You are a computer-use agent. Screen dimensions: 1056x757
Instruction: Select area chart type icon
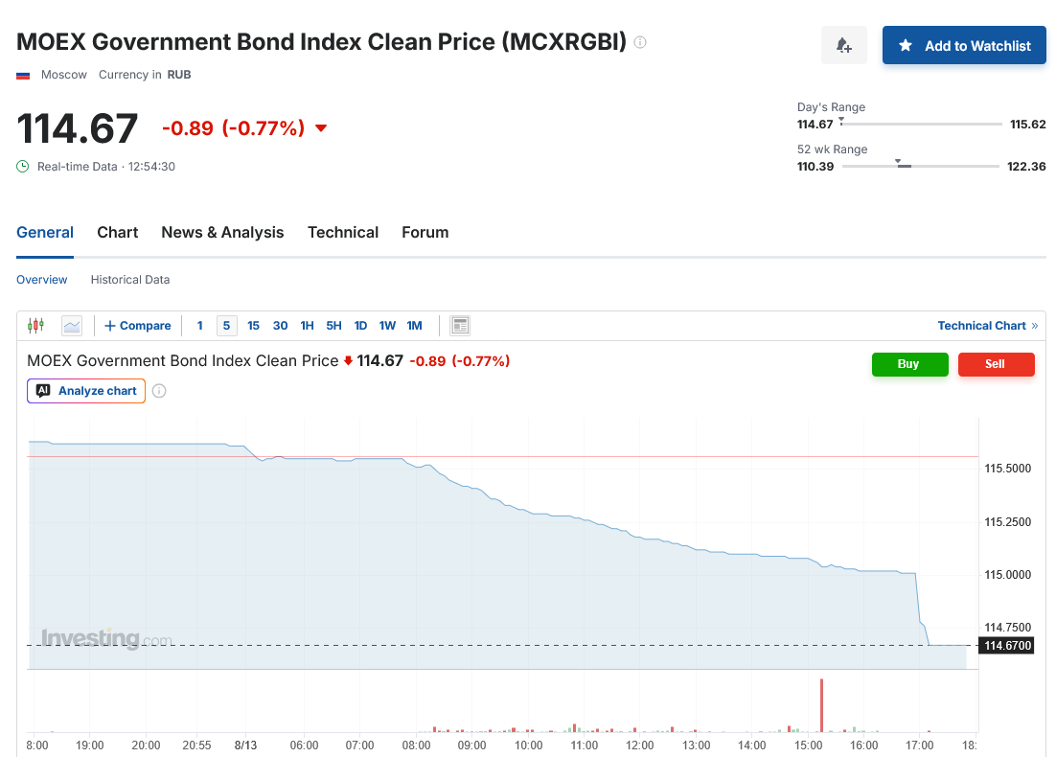[x=71, y=326]
